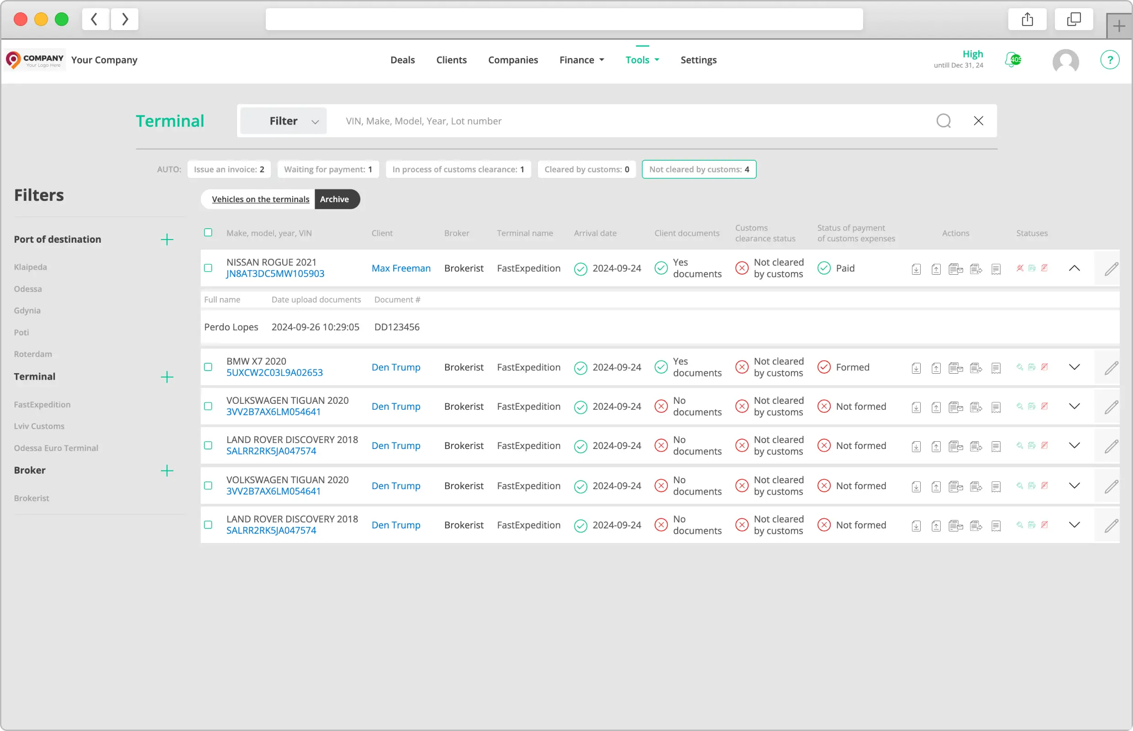
Task: Go back with browser back arrow
Action: pyautogui.click(x=95, y=19)
